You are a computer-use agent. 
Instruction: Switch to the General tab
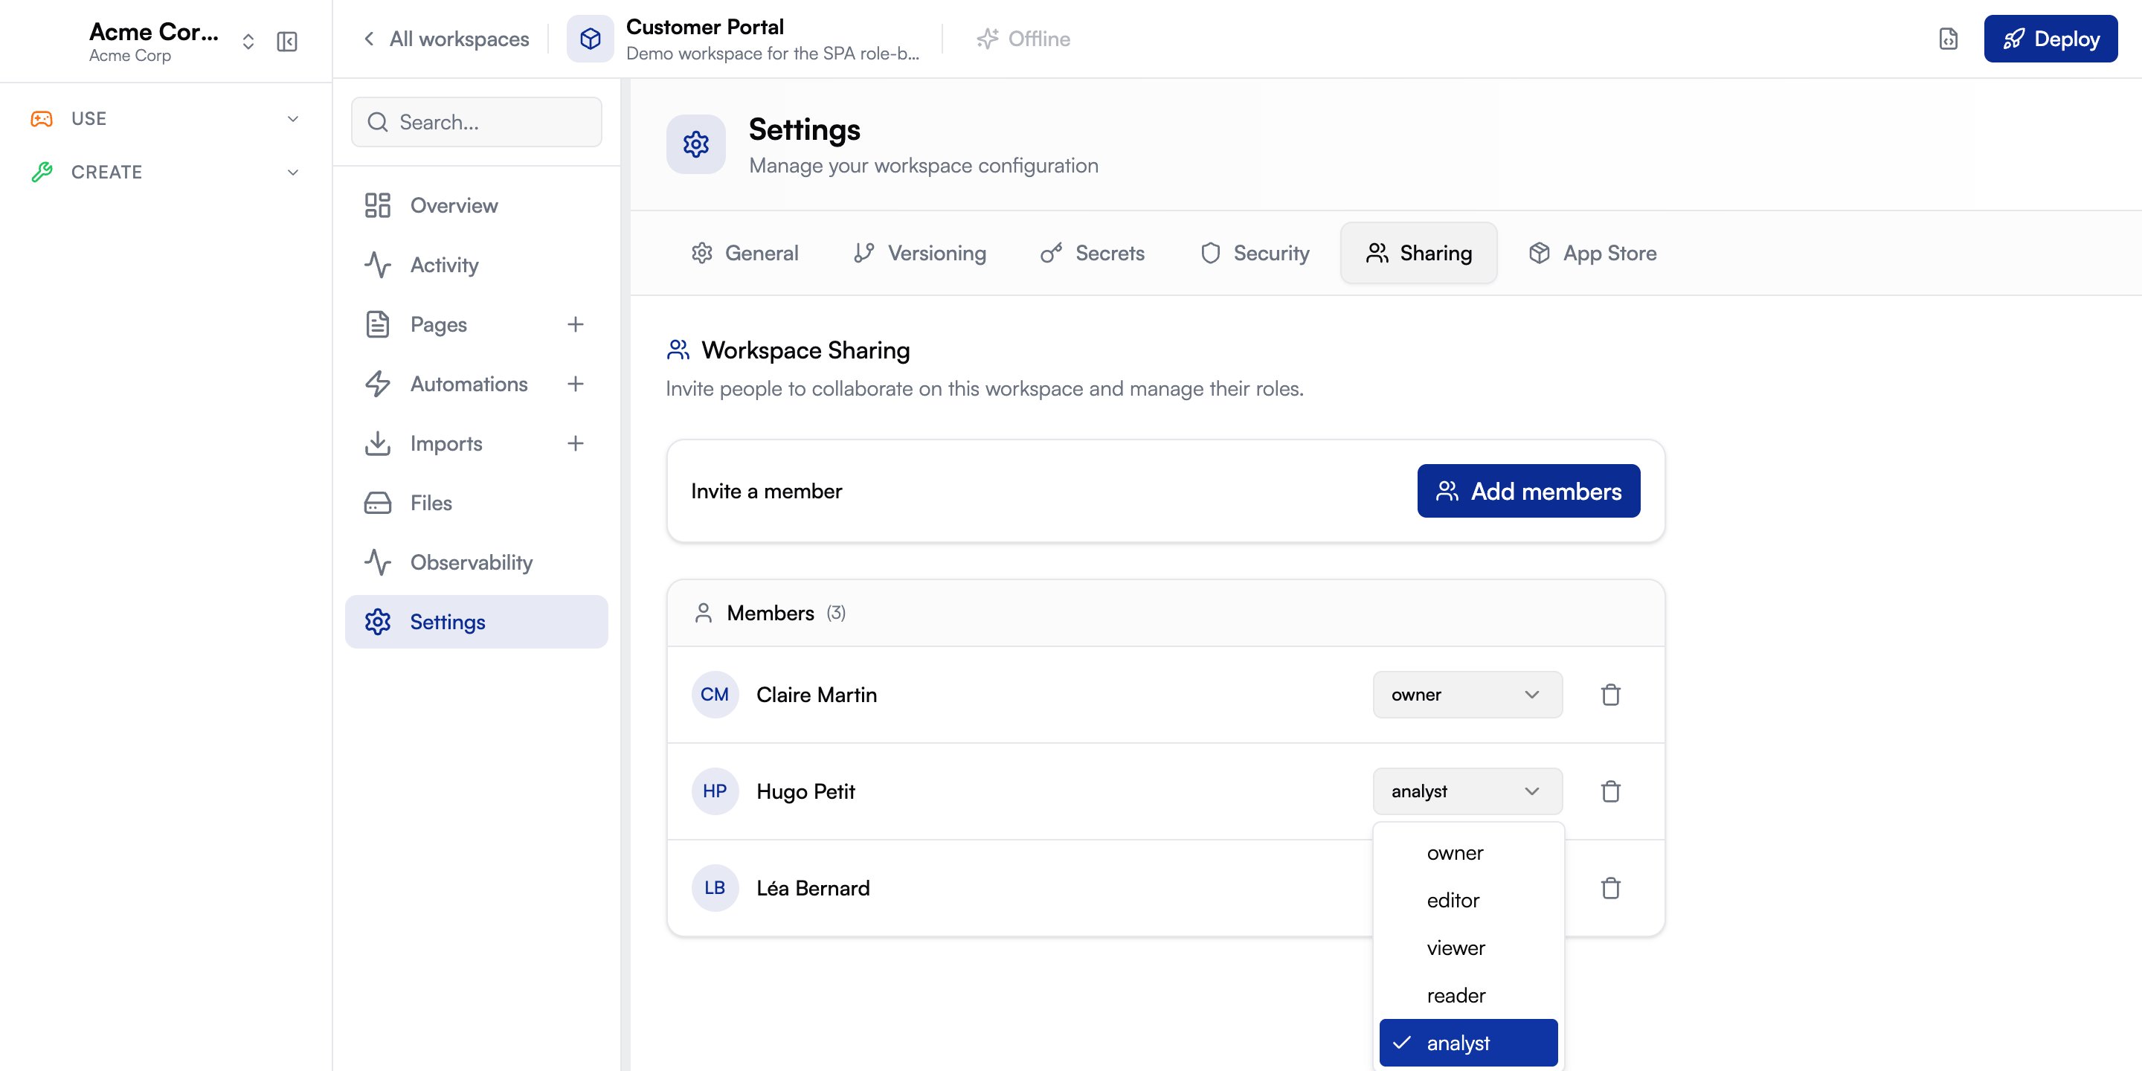(745, 253)
